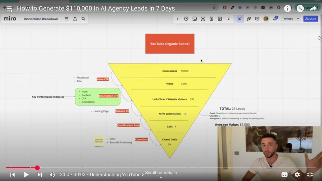This screenshot has height=181, width=322.
Task: Click video title link
Action: point(96,9)
